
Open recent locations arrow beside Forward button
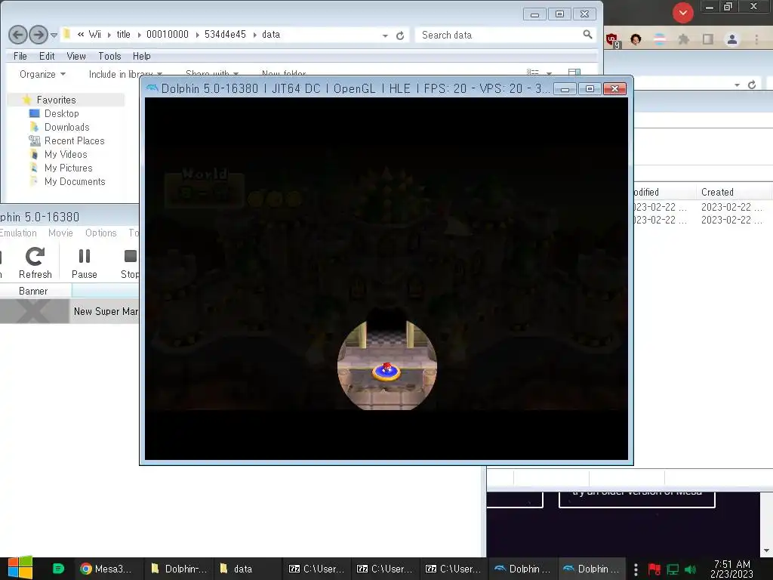pos(54,35)
